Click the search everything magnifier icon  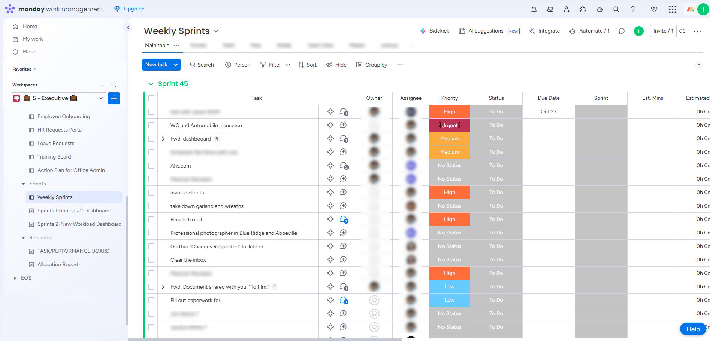pyautogui.click(x=616, y=9)
